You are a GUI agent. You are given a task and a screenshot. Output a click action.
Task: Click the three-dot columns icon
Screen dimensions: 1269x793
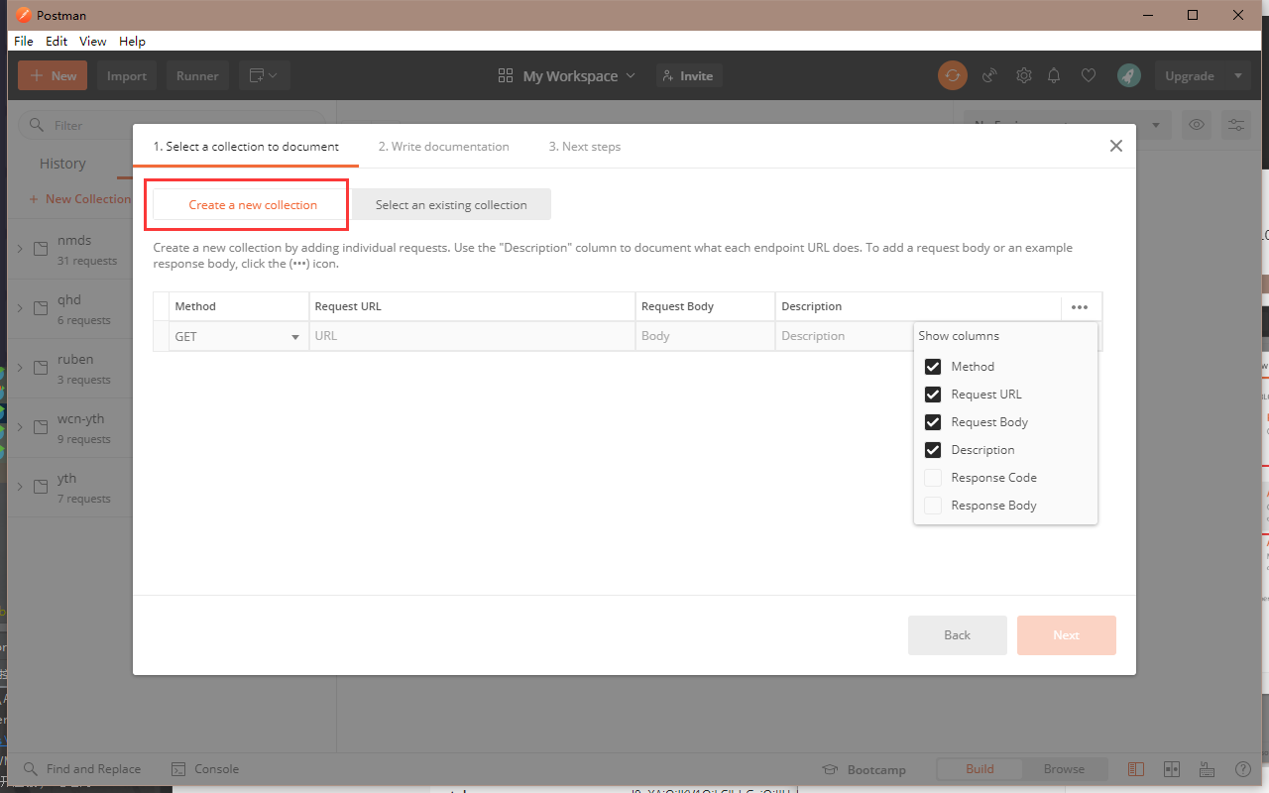(1080, 307)
